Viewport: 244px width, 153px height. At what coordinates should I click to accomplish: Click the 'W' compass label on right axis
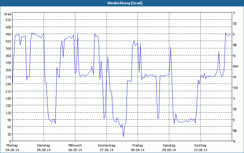234,77
